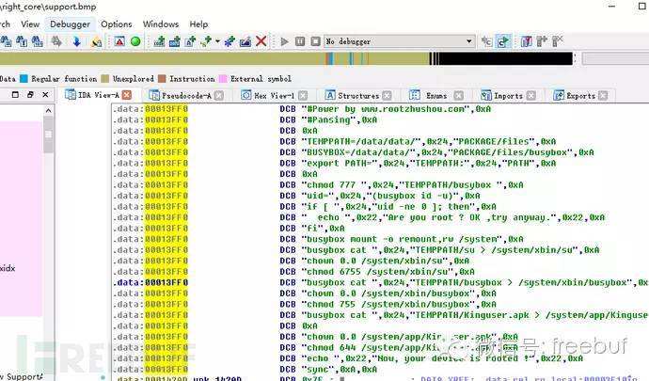This screenshot has height=381, width=649.
Task: Switch to the Exports tab
Action: (x=580, y=96)
